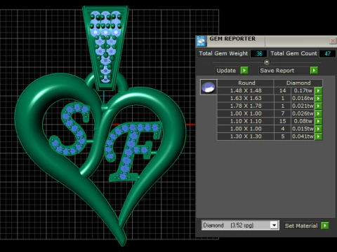The image size is (337, 252).
Task: Close the Gem Reporter panel
Action: click(333, 41)
